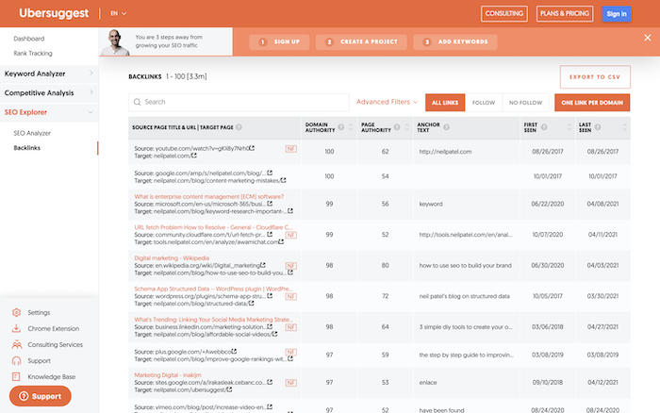Click step 1 Sign Up button
This screenshot has height=413, width=660.
tap(279, 41)
